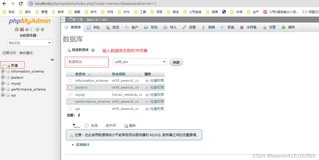This screenshot has height=160, width=319.
Task: Click the sys database icon in tree
Action: tap(8, 95)
